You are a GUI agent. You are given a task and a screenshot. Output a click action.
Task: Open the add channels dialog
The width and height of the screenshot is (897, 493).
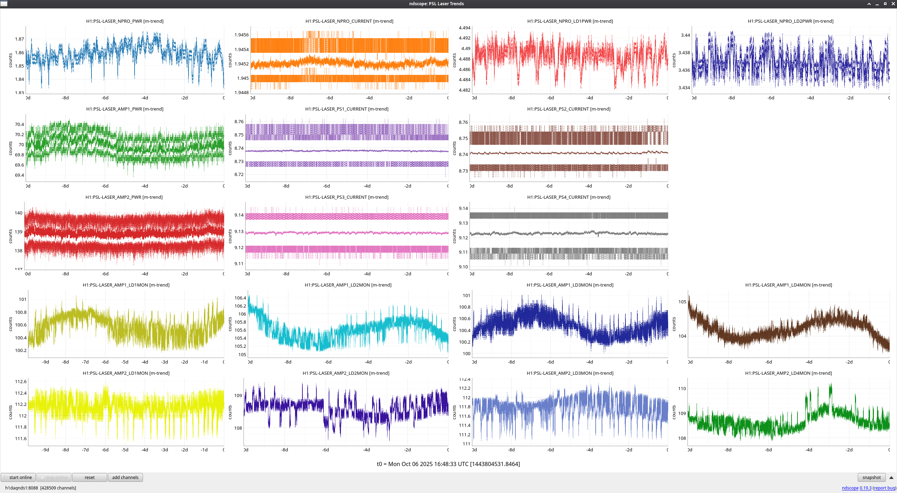click(x=125, y=477)
